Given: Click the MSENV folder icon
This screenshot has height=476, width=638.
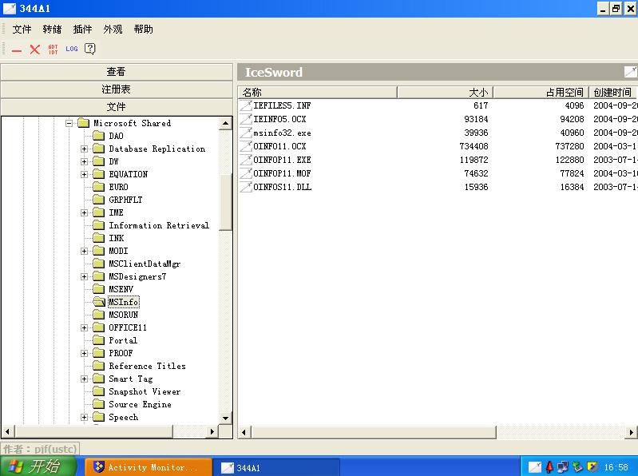Looking at the screenshot, I should 98,289.
